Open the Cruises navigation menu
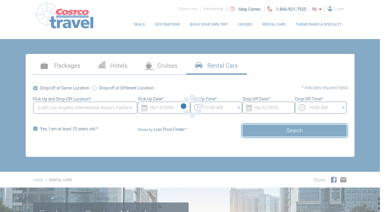This screenshot has width=385, height=212. (245, 24)
